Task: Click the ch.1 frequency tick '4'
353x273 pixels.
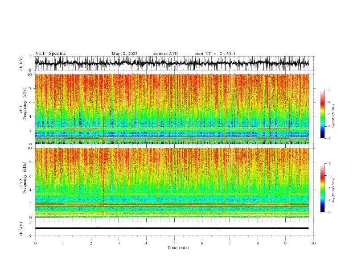Action: tap(31, 116)
